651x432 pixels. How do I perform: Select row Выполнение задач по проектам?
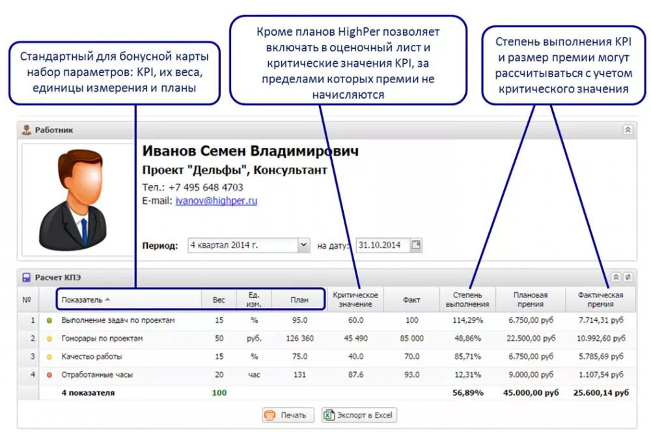pos(327,320)
